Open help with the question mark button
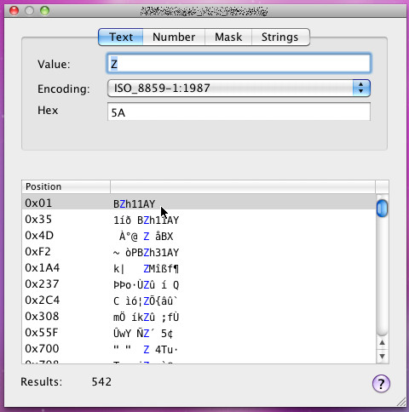The image size is (409, 412). point(381,384)
